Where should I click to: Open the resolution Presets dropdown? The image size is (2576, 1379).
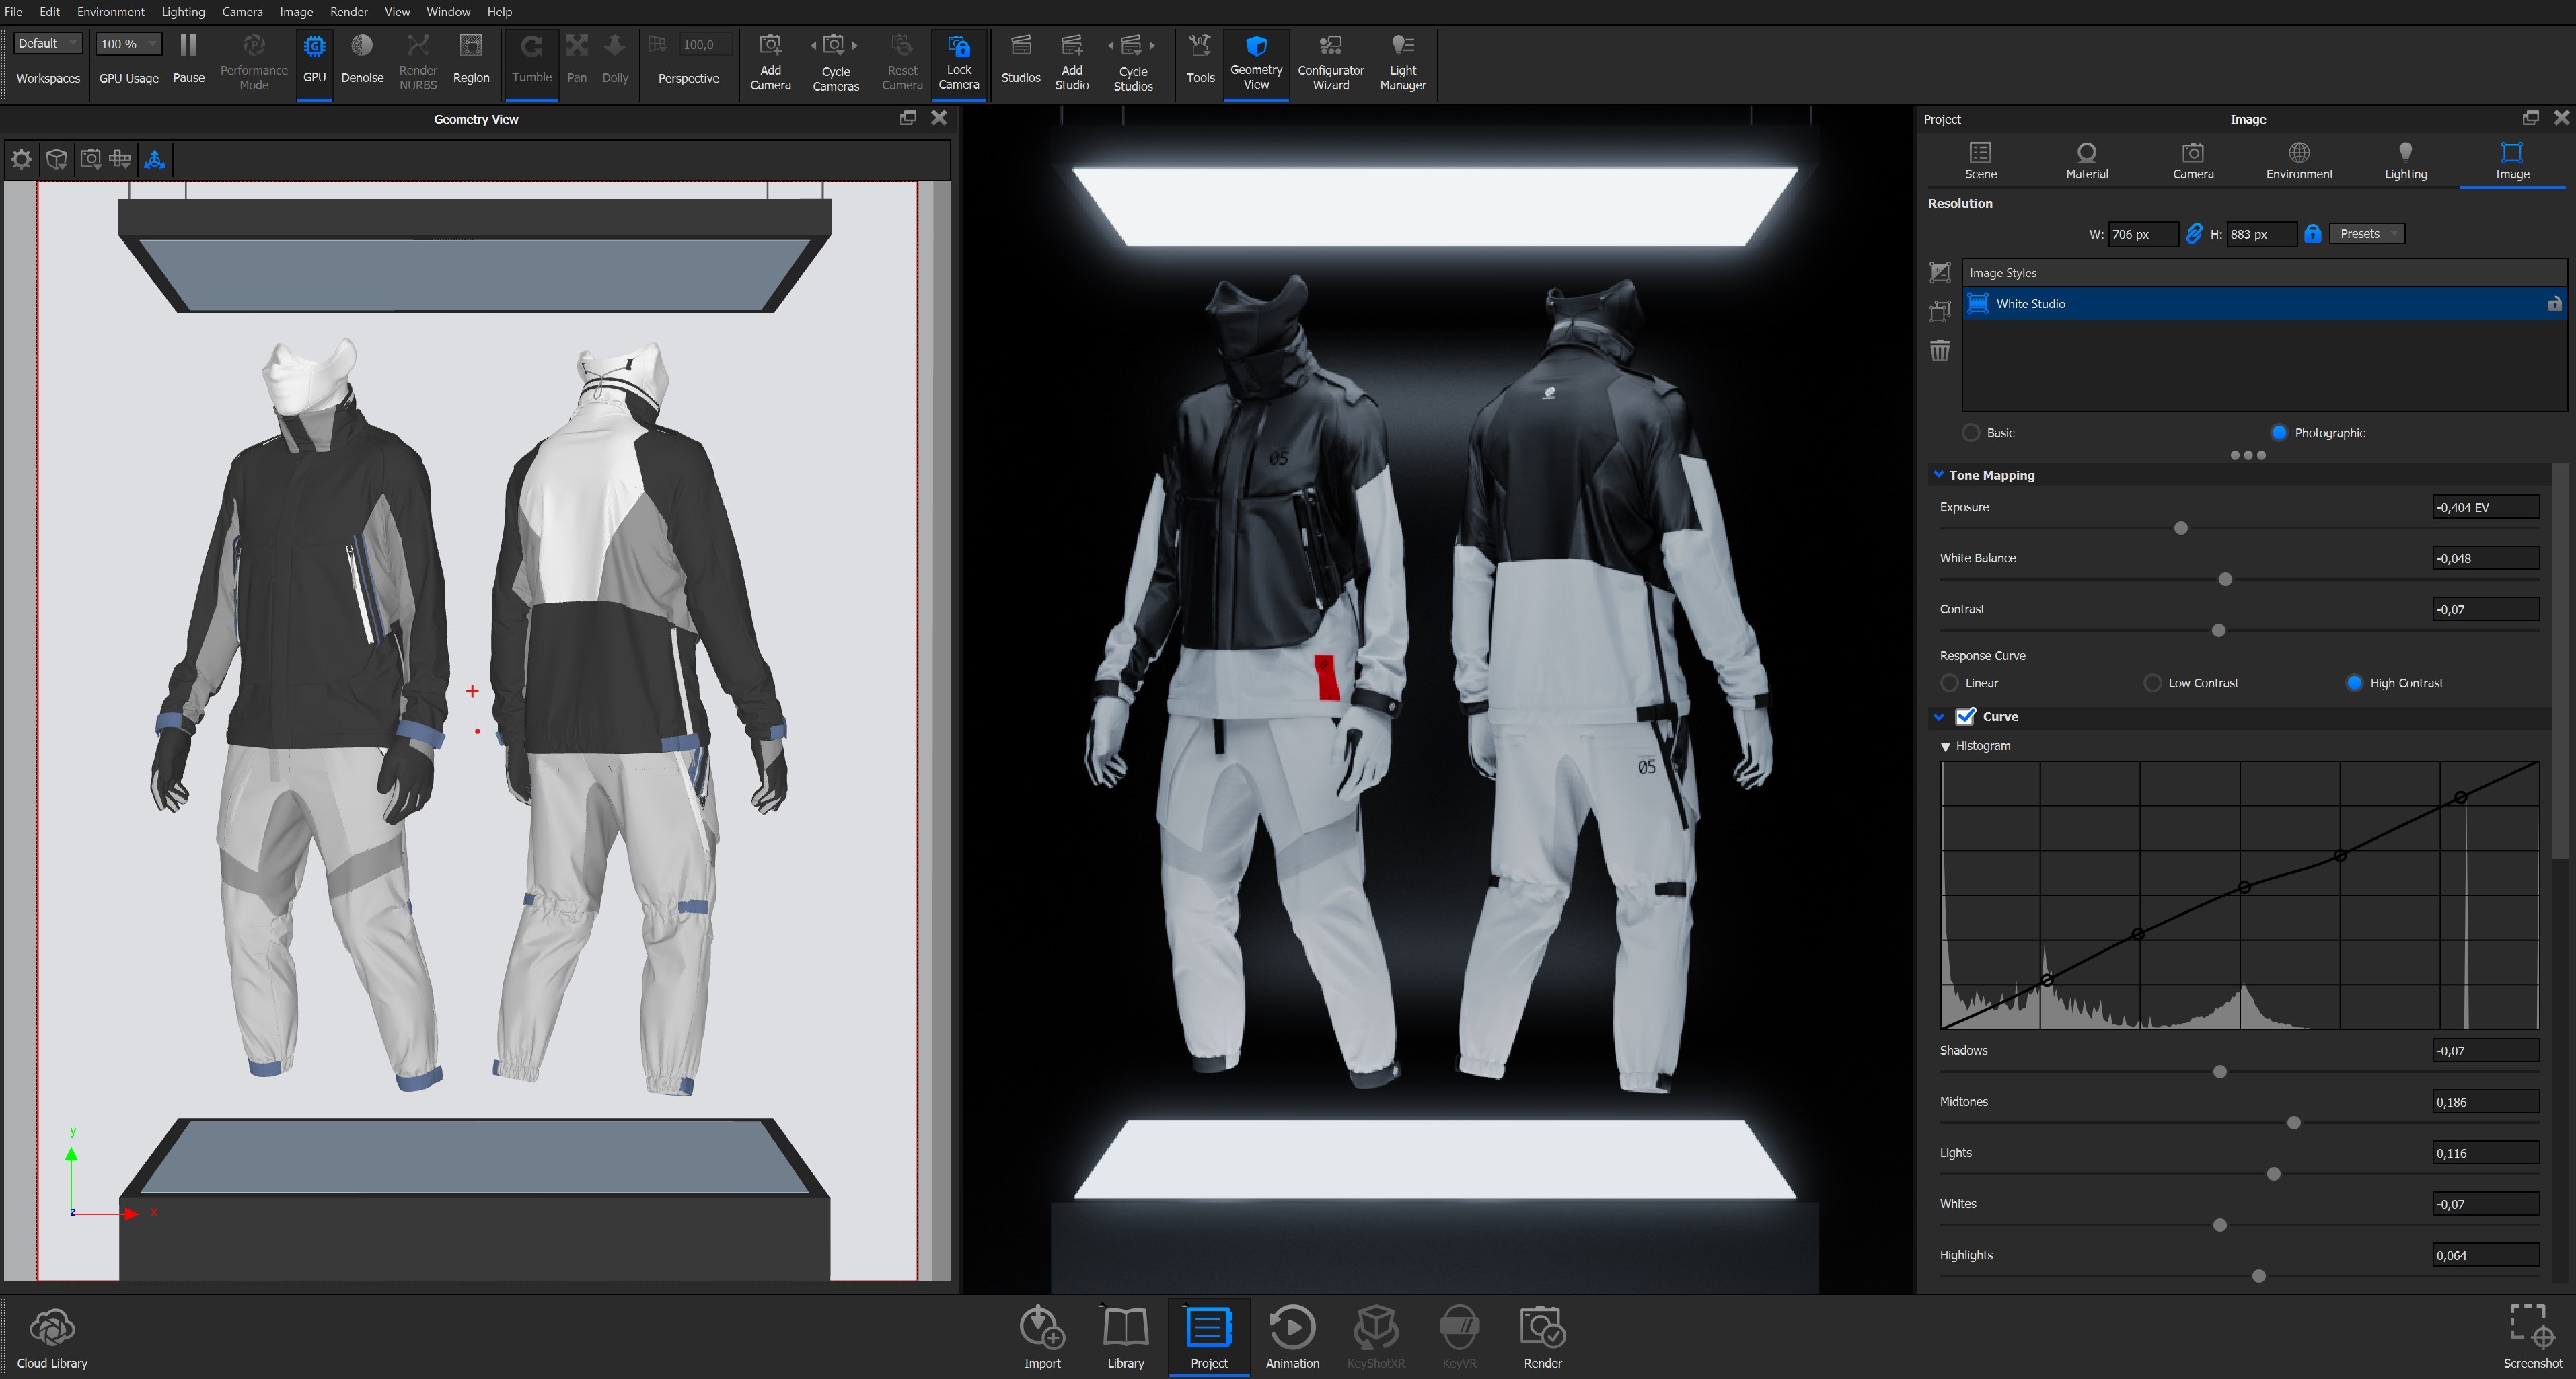point(2366,234)
